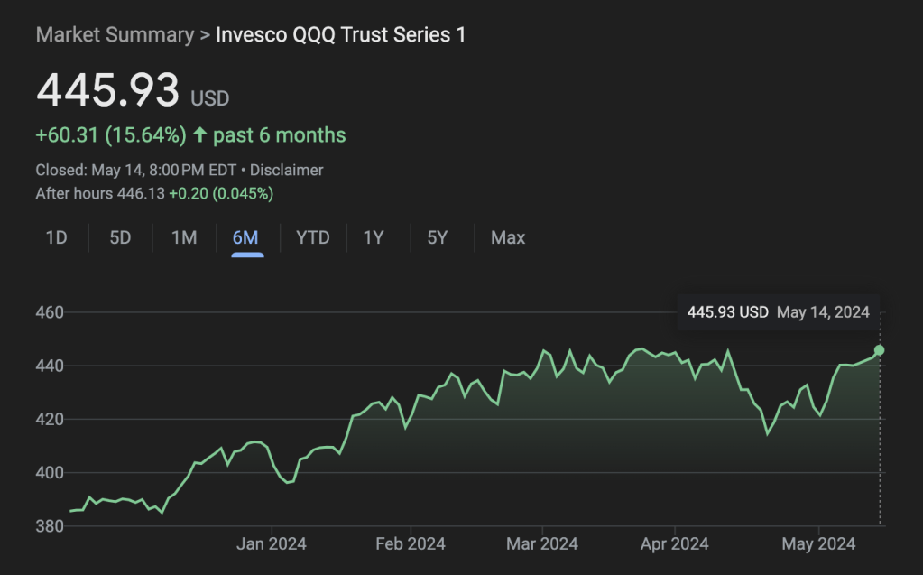
Task: Select the 1Y chart range
Action: [374, 238]
